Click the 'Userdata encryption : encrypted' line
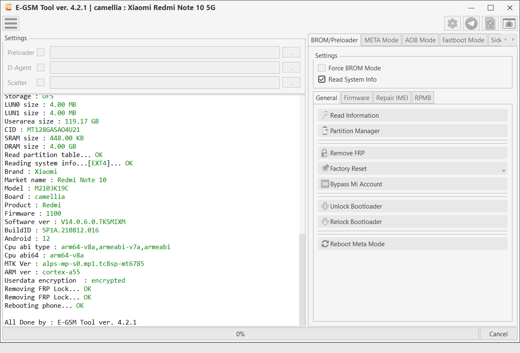 (x=65, y=280)
